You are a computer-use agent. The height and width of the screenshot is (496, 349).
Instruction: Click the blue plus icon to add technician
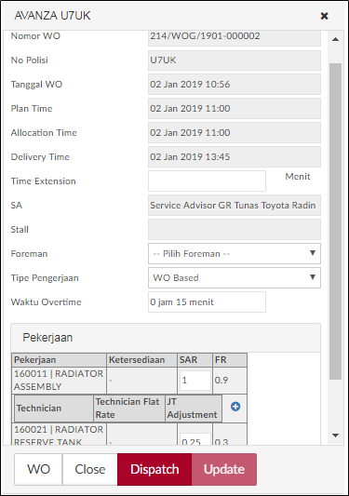[x=235, y=407]
